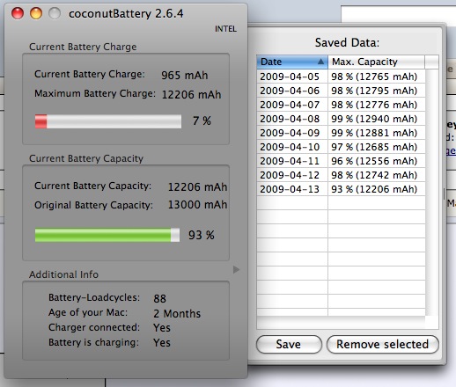Screen dimensions: 456x387
Task: Click the green 93 % capacity bar
Action: point(107,235)
